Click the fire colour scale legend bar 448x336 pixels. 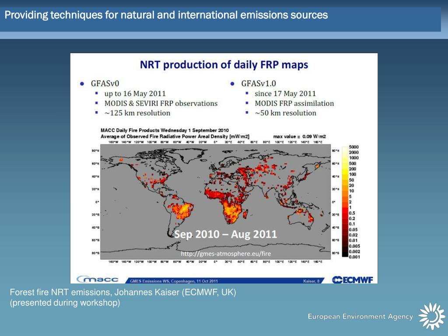[345, 202]
